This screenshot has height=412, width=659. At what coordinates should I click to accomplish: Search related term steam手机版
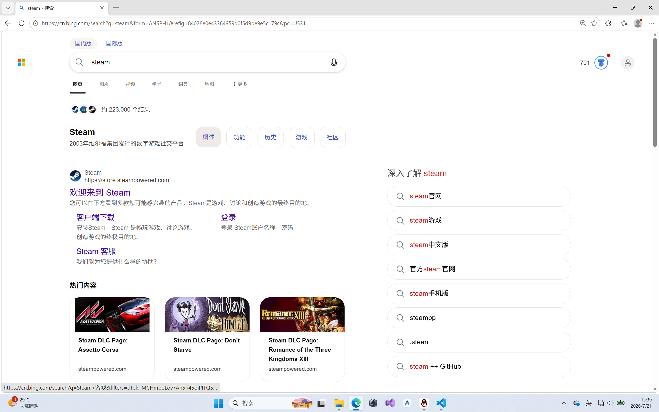(479, 293)
